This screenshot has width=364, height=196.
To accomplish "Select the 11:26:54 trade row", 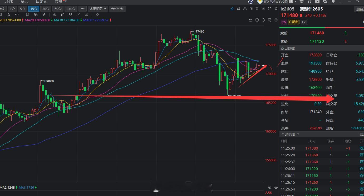I will coord(322,189).
